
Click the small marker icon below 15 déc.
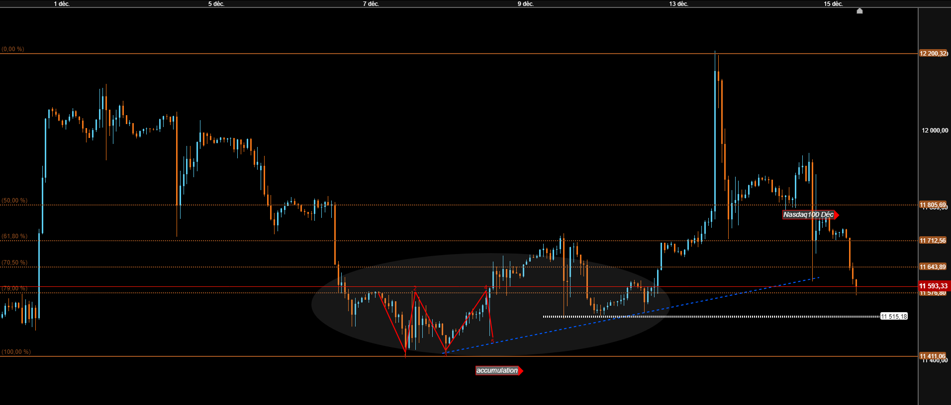coord(859,10)
